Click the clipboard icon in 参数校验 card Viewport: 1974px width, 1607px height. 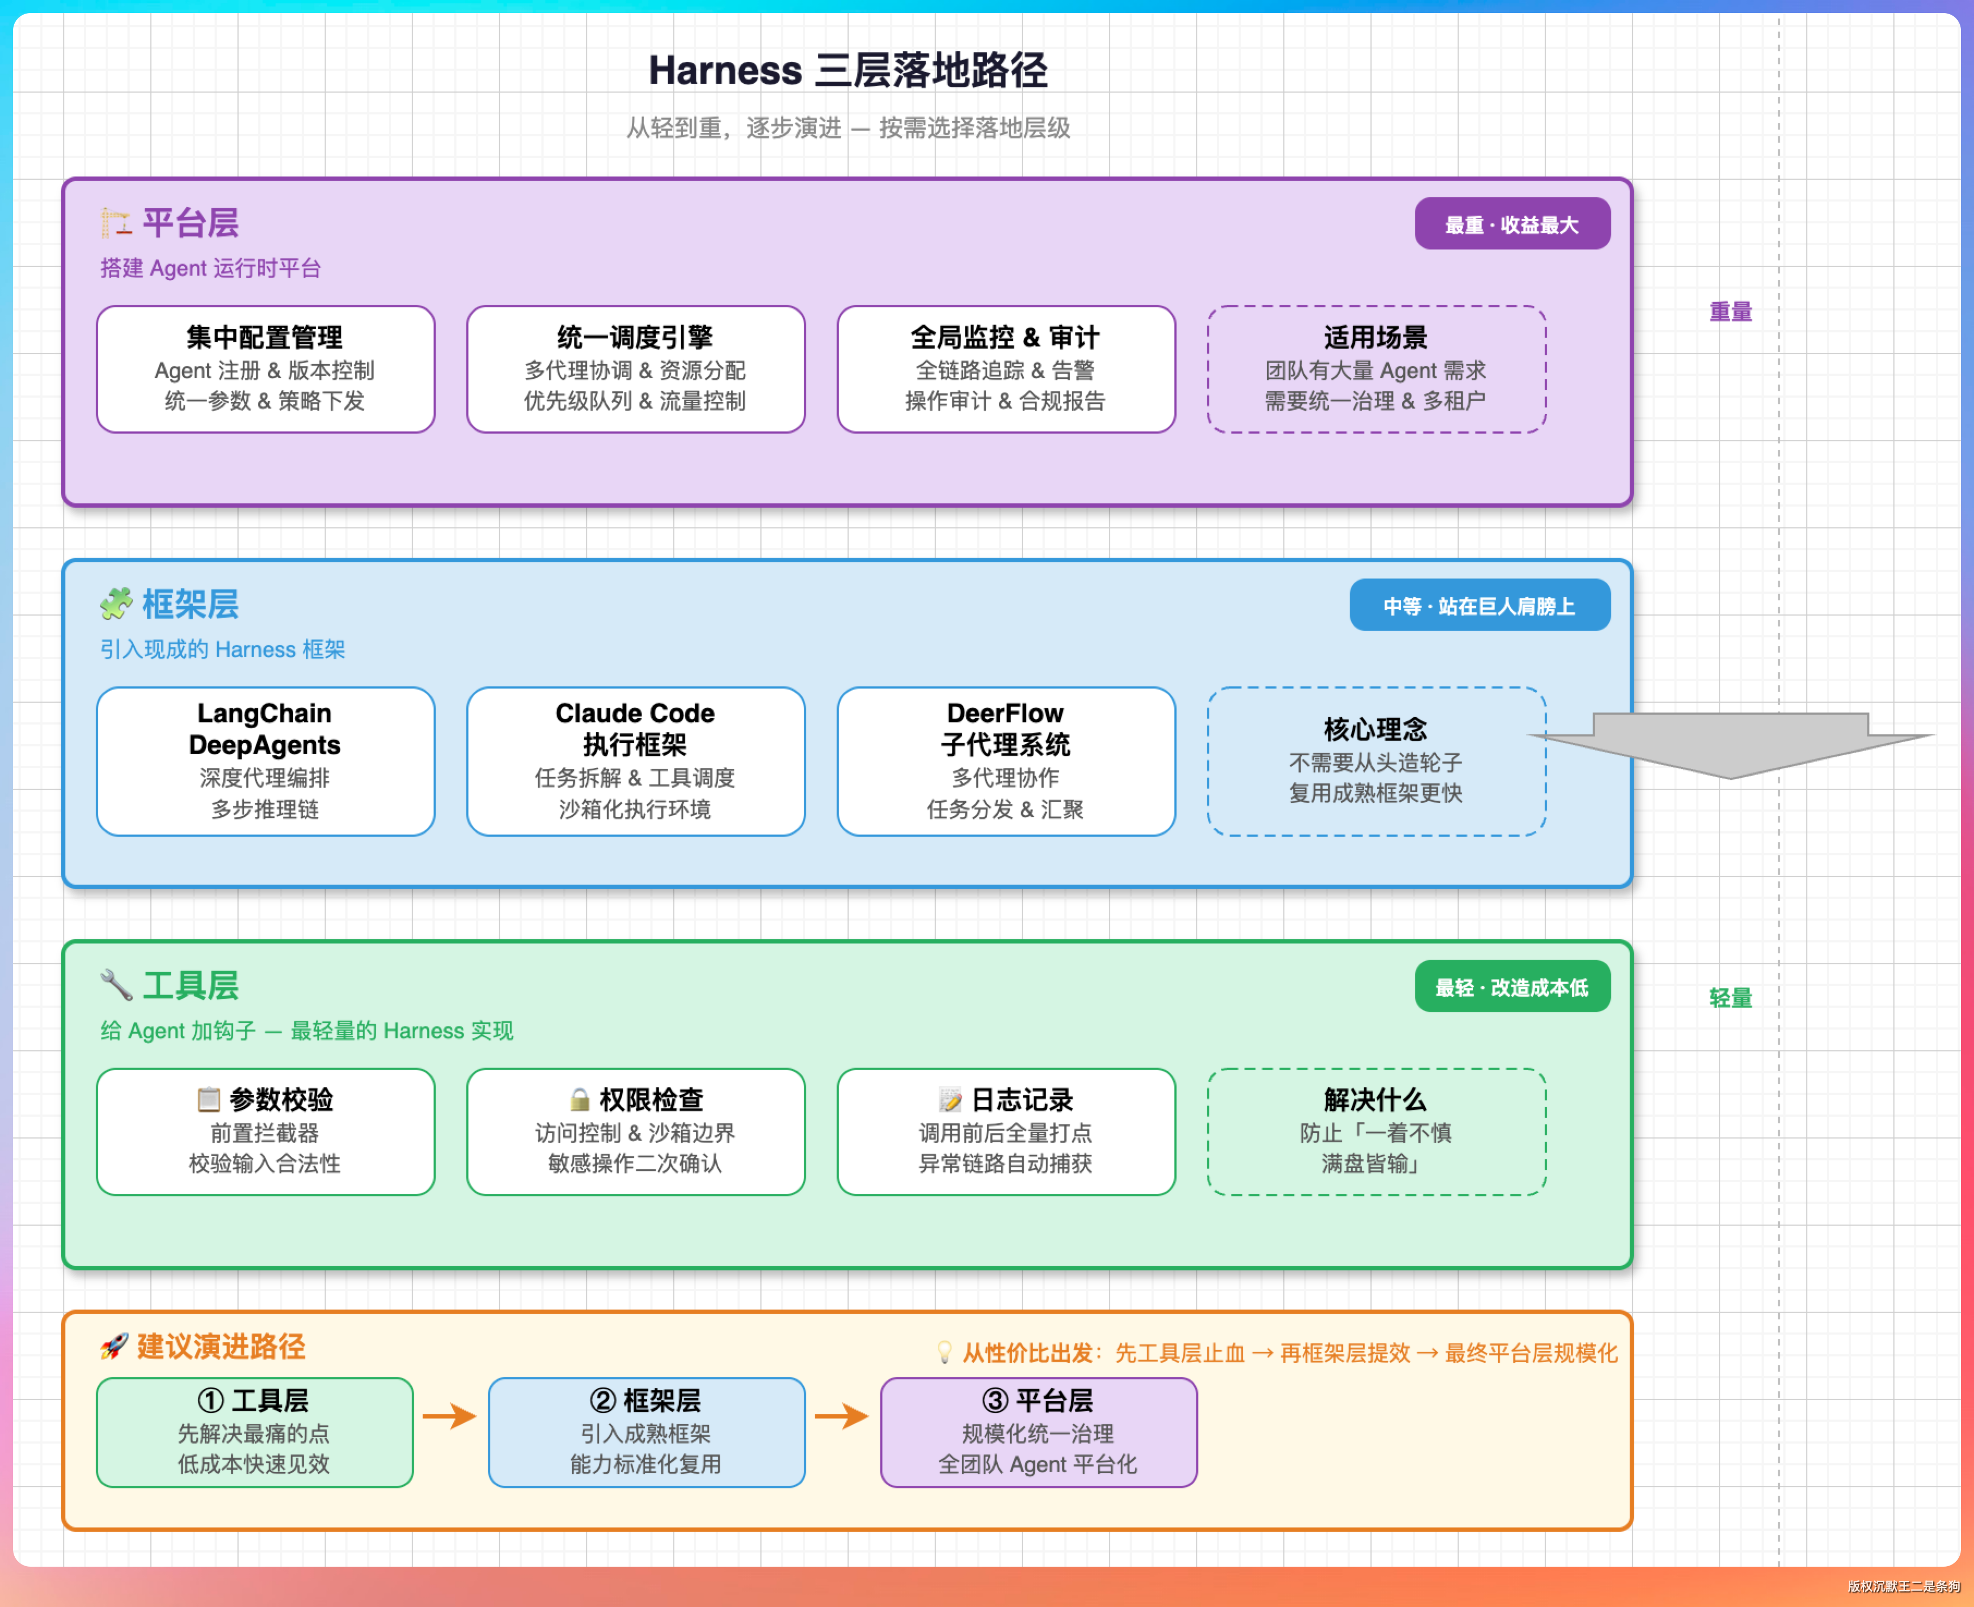(208, 1100)
